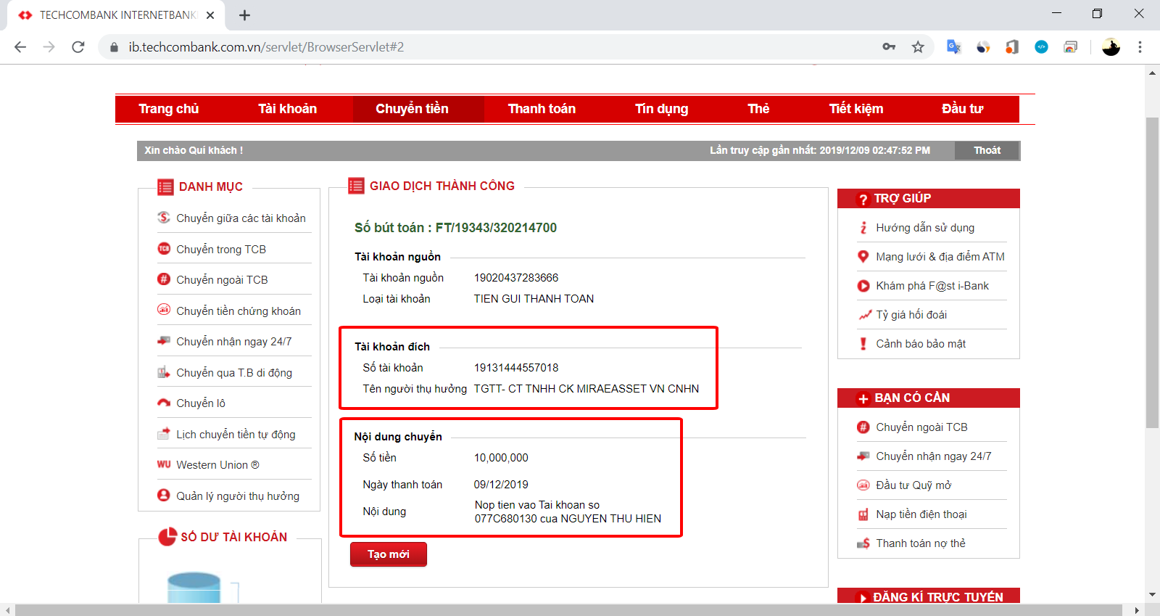The height and width of the screenshot is (616, 1160).
Task: Click the 'Khám phá F@st i-Bank' play icon
Action: point(863,286)
